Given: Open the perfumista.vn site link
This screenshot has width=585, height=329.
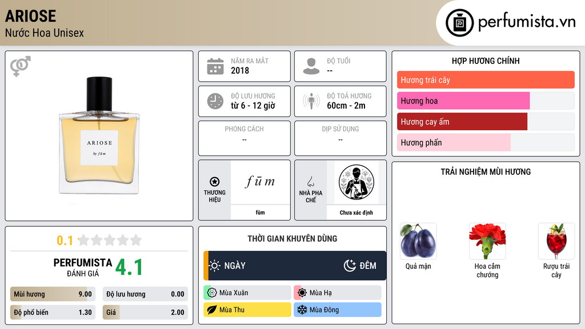Looking at the screenshot, I should [526, 22].
